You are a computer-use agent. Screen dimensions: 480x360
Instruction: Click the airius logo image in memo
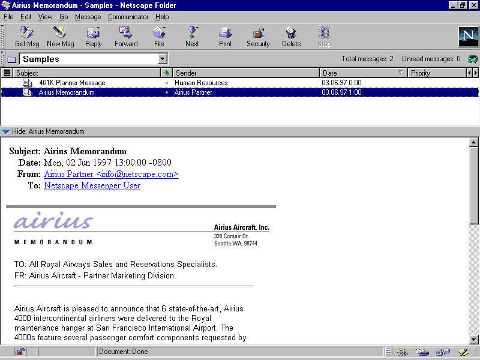click(x=53, y=220)
